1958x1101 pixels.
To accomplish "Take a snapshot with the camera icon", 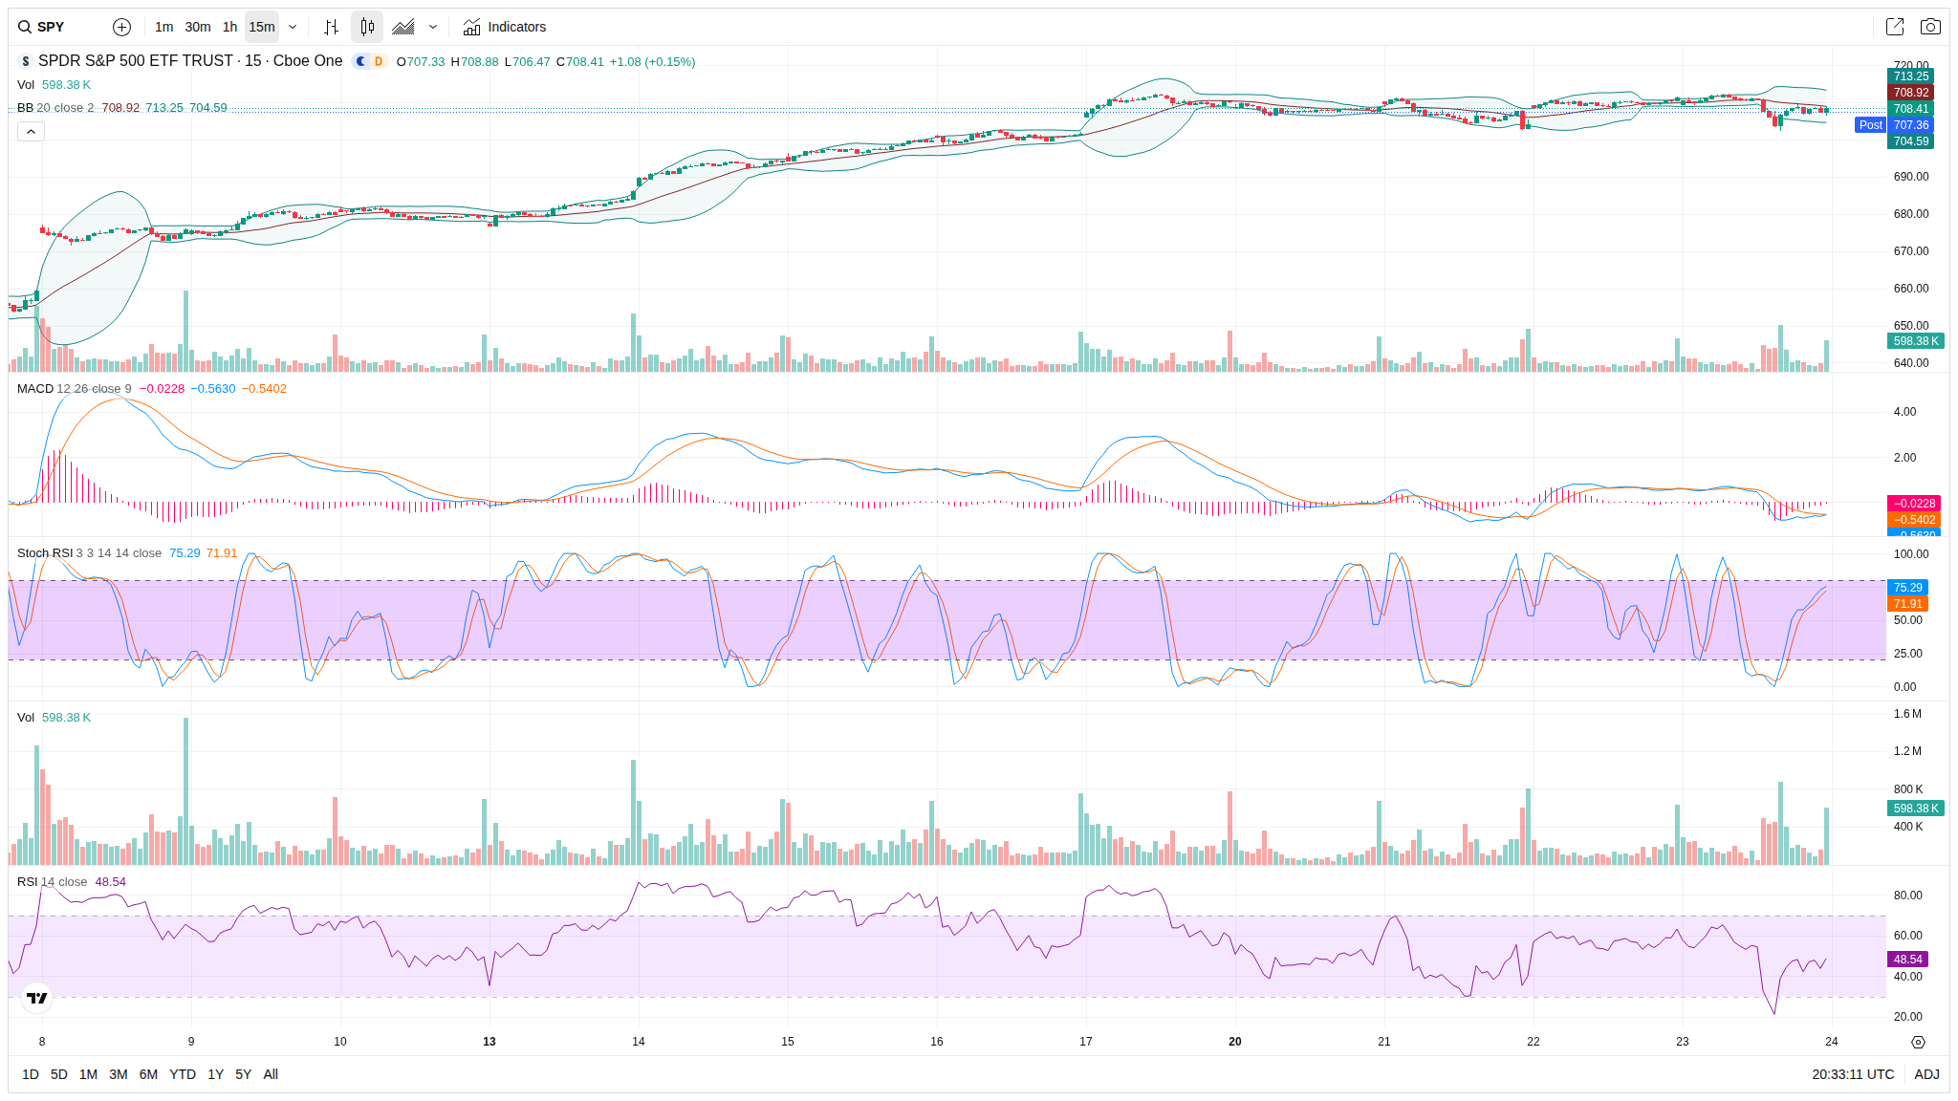I will tap(1930, 27).
